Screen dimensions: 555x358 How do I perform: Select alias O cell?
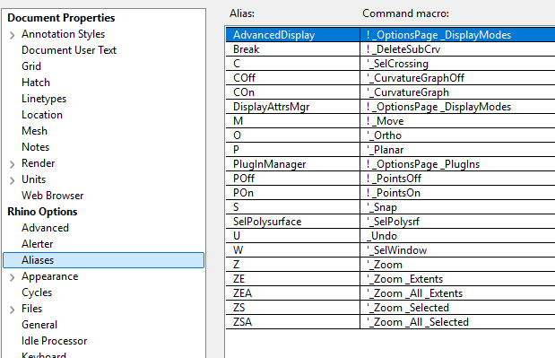pos(292,135)
